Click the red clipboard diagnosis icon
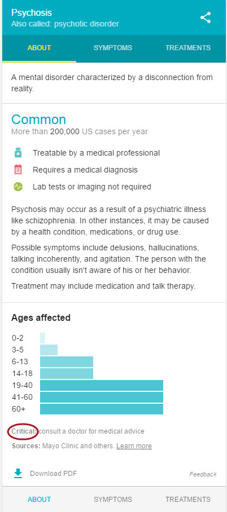The image size is (227, 512). click(18, 170)
